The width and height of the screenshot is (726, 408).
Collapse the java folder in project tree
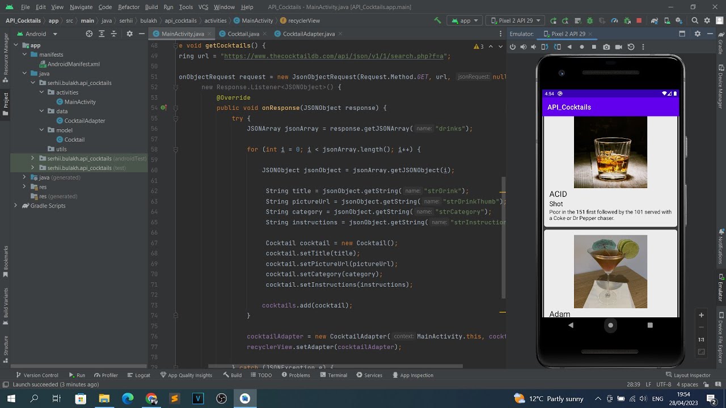(25, 74)
